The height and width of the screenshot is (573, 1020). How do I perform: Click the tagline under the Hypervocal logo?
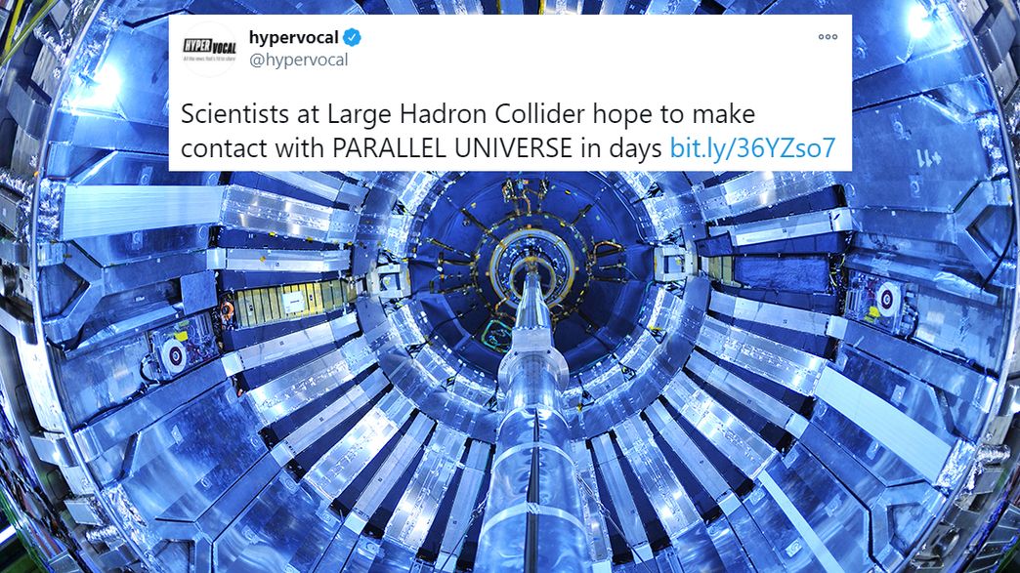click(x=209, y=59)
